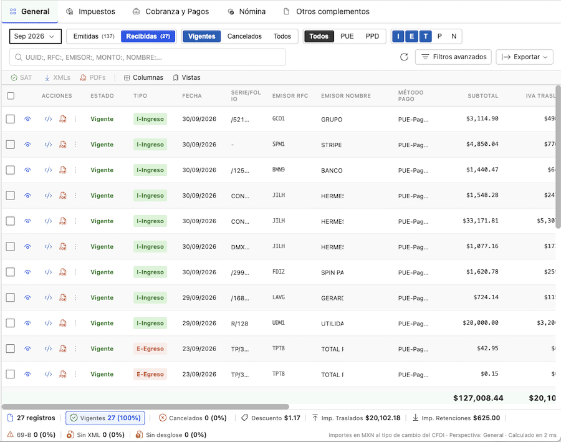
Task: Select the General tab
Action: (30, 11)
